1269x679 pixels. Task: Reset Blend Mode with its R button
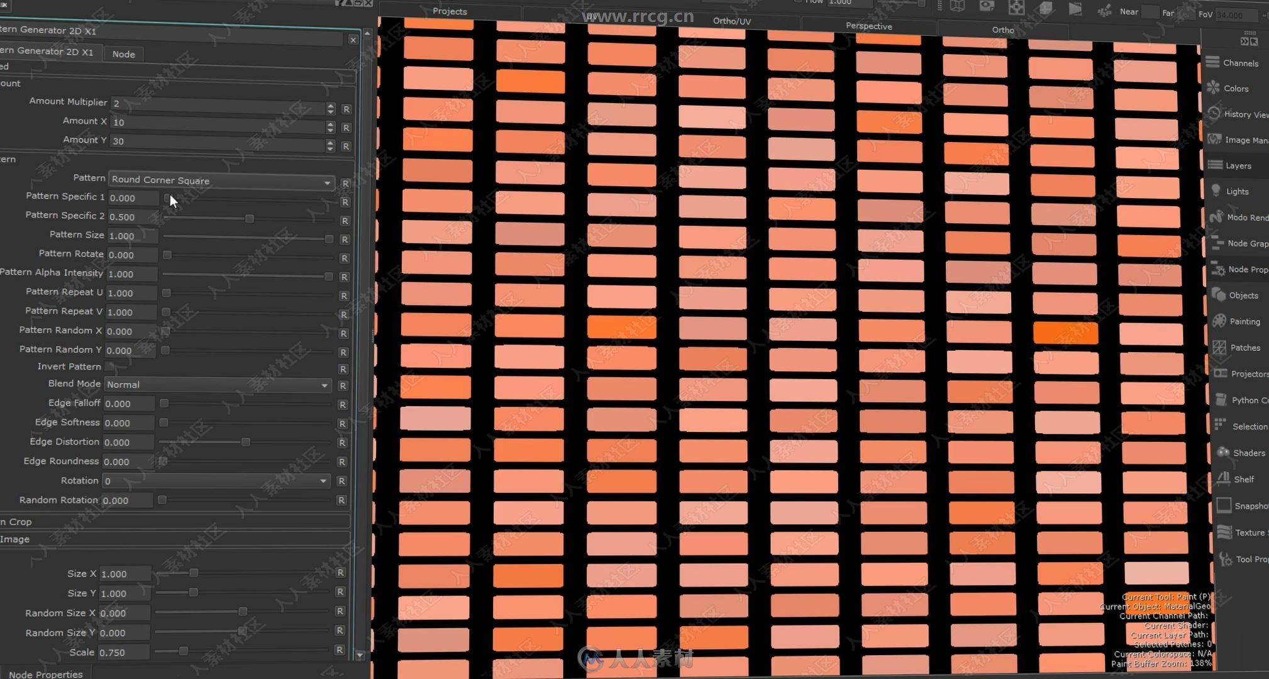pyautogui.click(x=343, y=386)
